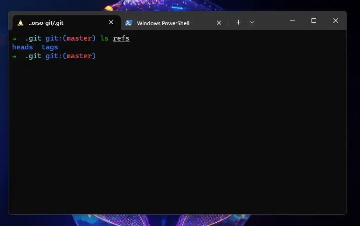Click the ls command text

[x=104, y=38]
